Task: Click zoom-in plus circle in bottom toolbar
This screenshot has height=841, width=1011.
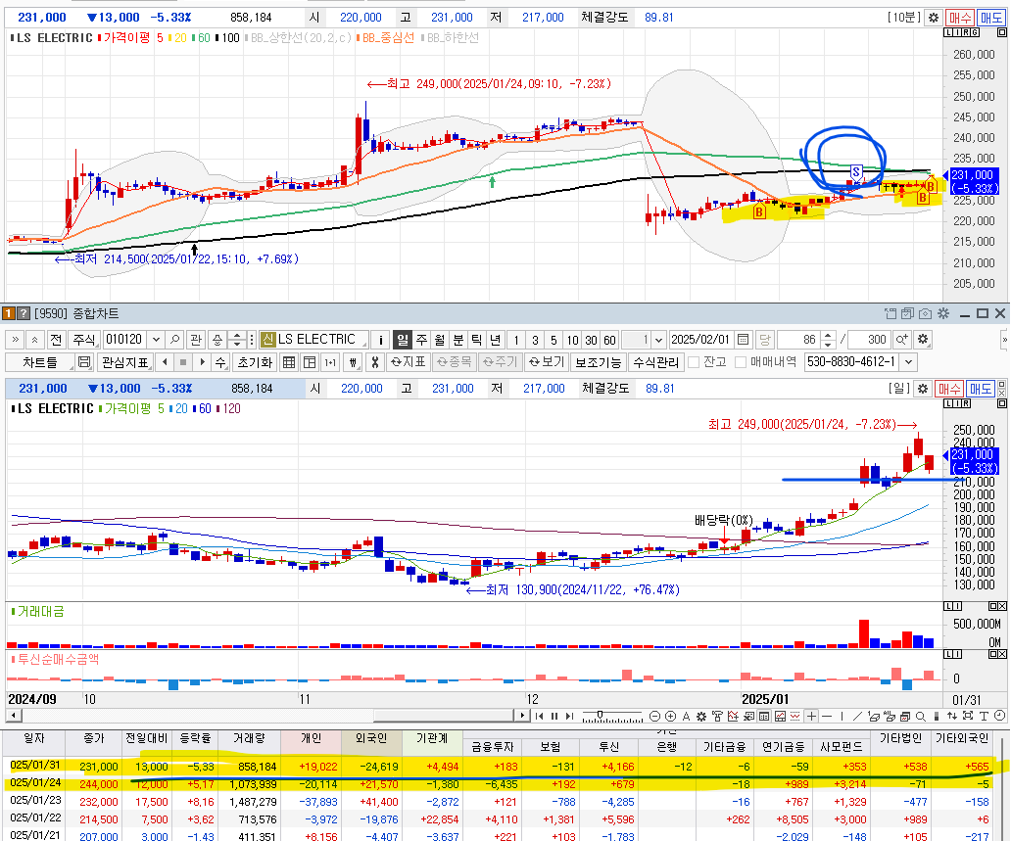Action: pos(670,716)
